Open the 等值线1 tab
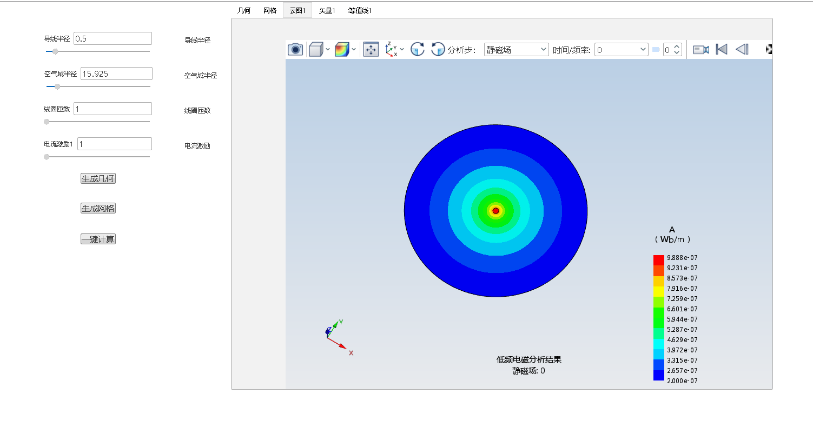 point(360,10)
